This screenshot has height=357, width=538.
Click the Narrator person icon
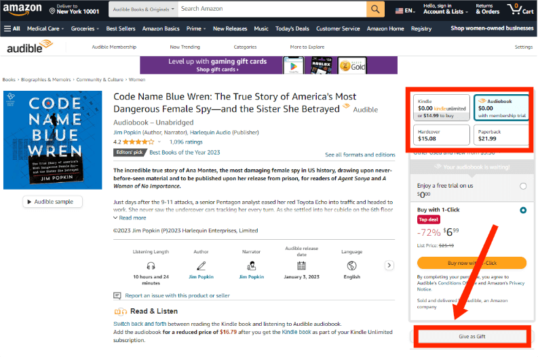click(252, 266)
